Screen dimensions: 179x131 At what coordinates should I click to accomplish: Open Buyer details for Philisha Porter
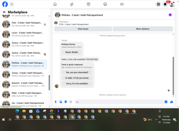(72, 52)
